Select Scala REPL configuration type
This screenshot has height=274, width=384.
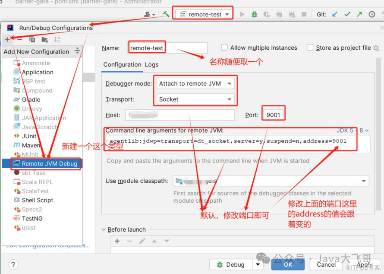pyautogui.click(x=33, y=182)
